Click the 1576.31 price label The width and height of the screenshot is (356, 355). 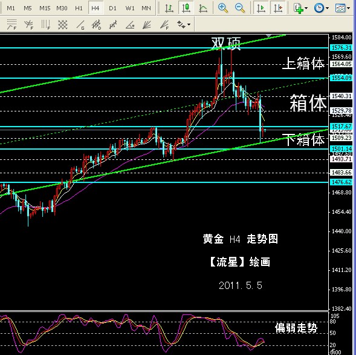click(x=341, y=48)
